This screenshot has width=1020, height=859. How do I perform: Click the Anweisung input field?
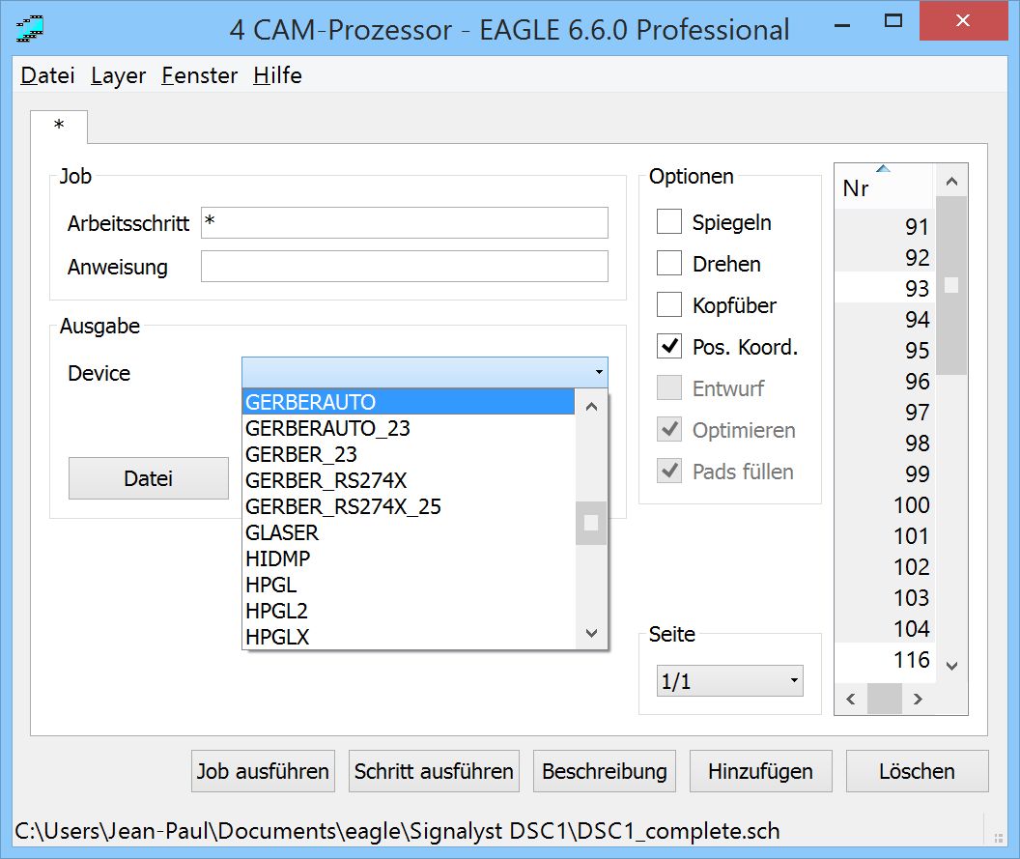404,266
